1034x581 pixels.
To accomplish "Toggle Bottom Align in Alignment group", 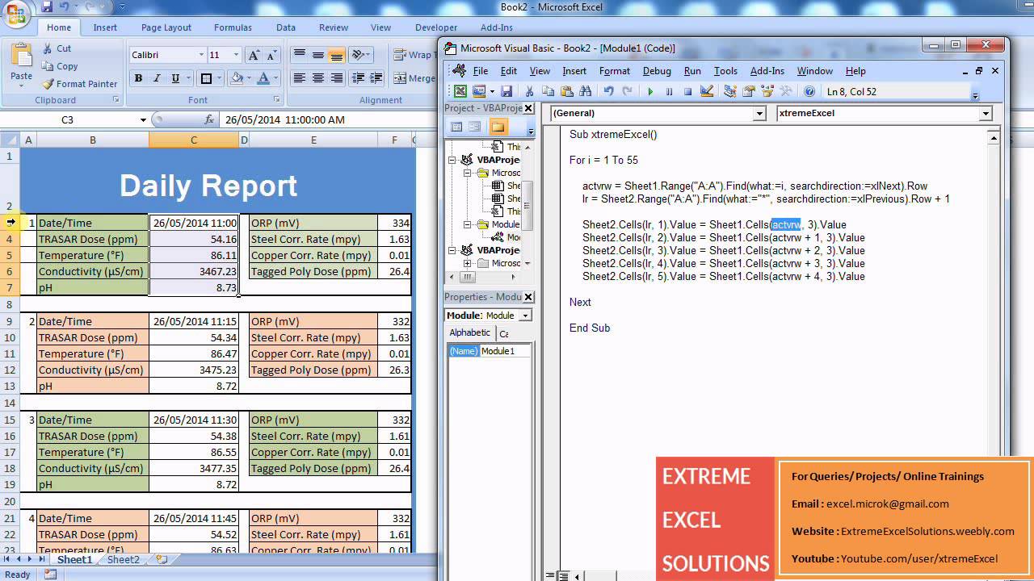I will tap(337, 56).
